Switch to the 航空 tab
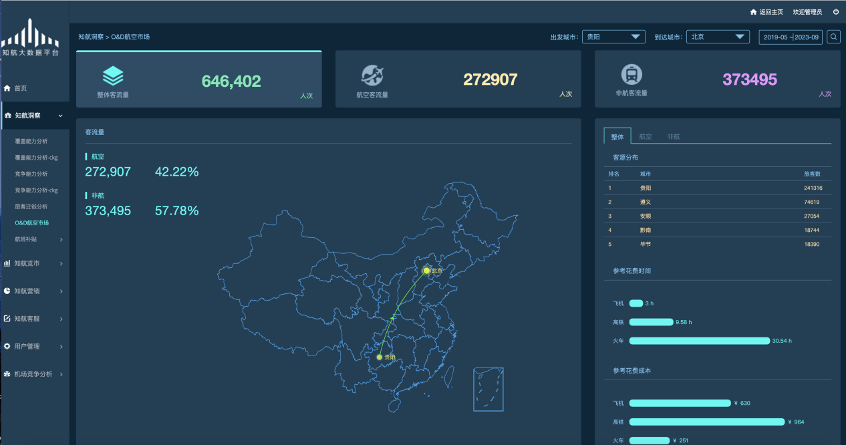The width and height of the screenshot is (846, 445). tap(645, 136)
